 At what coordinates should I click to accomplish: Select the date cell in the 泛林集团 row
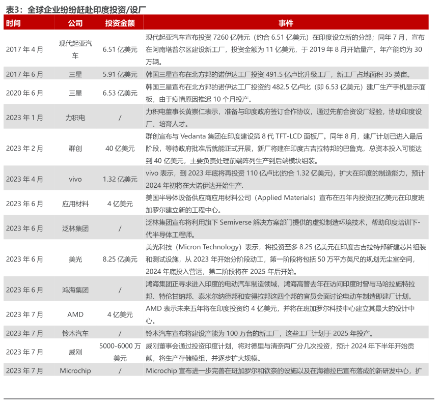point(24,228)
